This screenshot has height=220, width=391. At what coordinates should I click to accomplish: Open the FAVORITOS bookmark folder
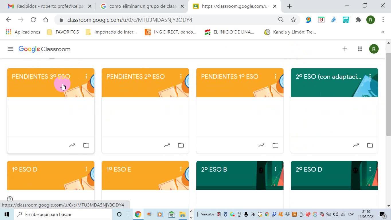coord(63,32)
